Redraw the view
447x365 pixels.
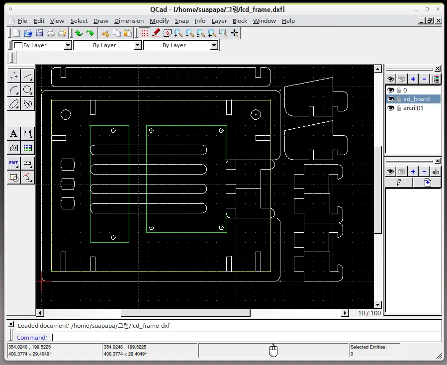168,33
